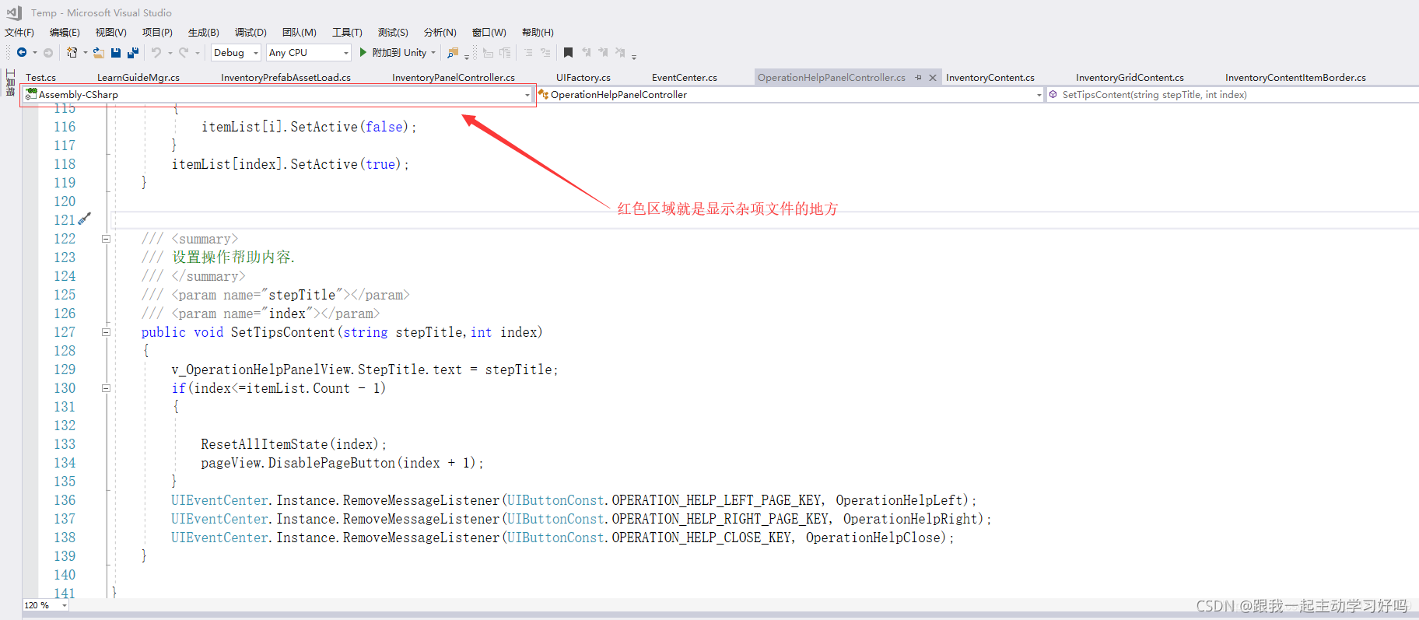Open the Assembly-CSharp project dropdown
Screen dimensions: 1419x620
[278, 95]
